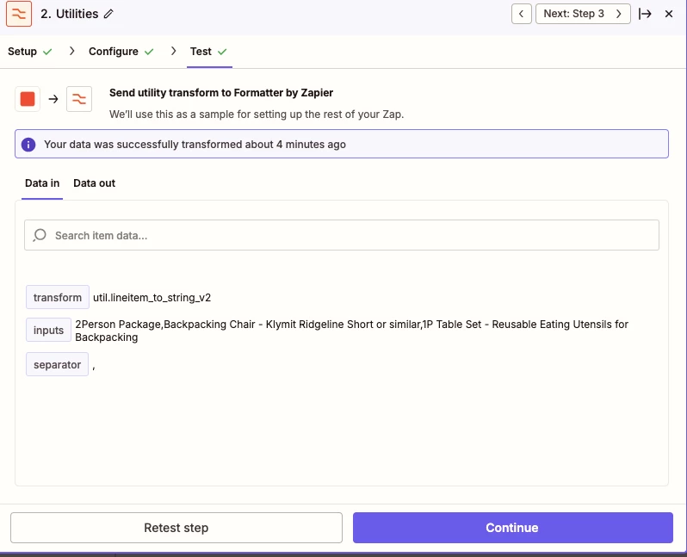Viewport: 687px width, 557px height.
Task: Expand panel with the arrow-to-bar icon
Action: tap(645, 14)
